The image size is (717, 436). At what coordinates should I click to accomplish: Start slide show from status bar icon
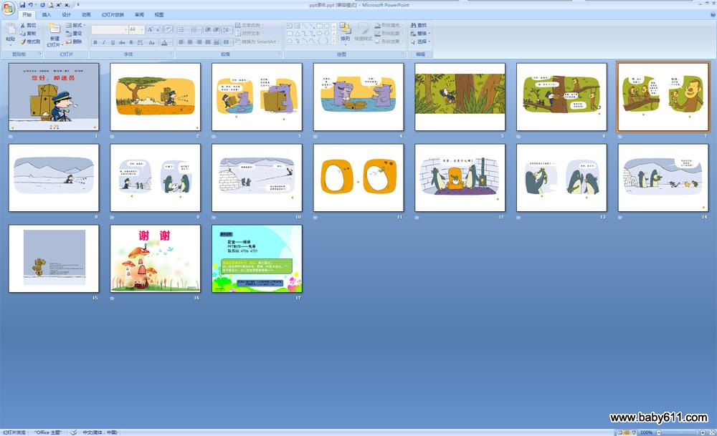[633, 432]
